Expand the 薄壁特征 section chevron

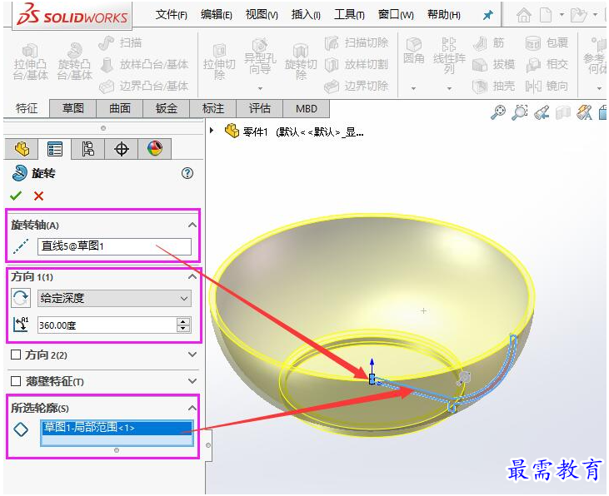click(192, 381)
